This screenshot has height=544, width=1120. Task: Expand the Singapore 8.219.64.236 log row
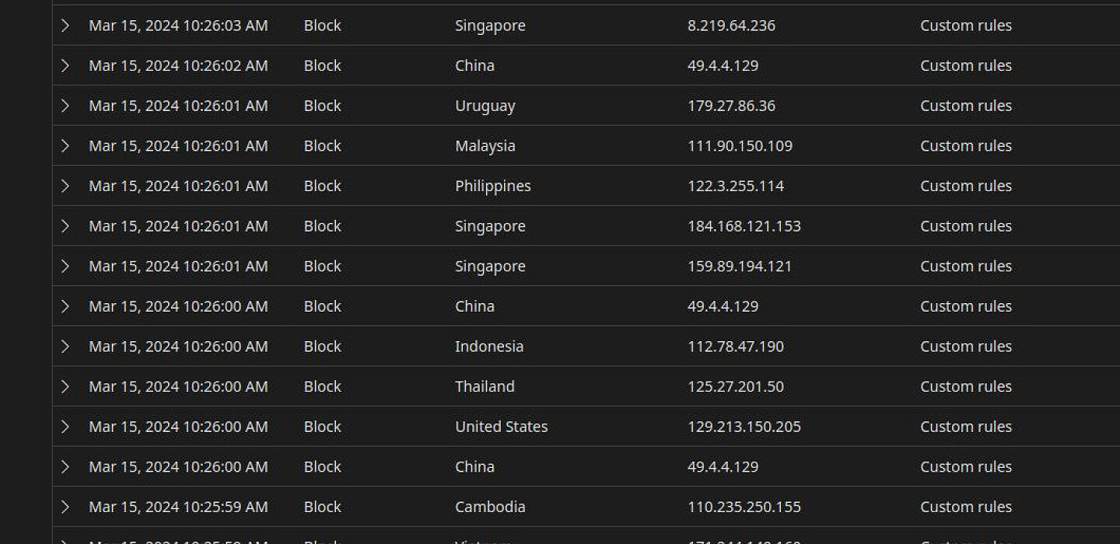[x=65, y=26]
